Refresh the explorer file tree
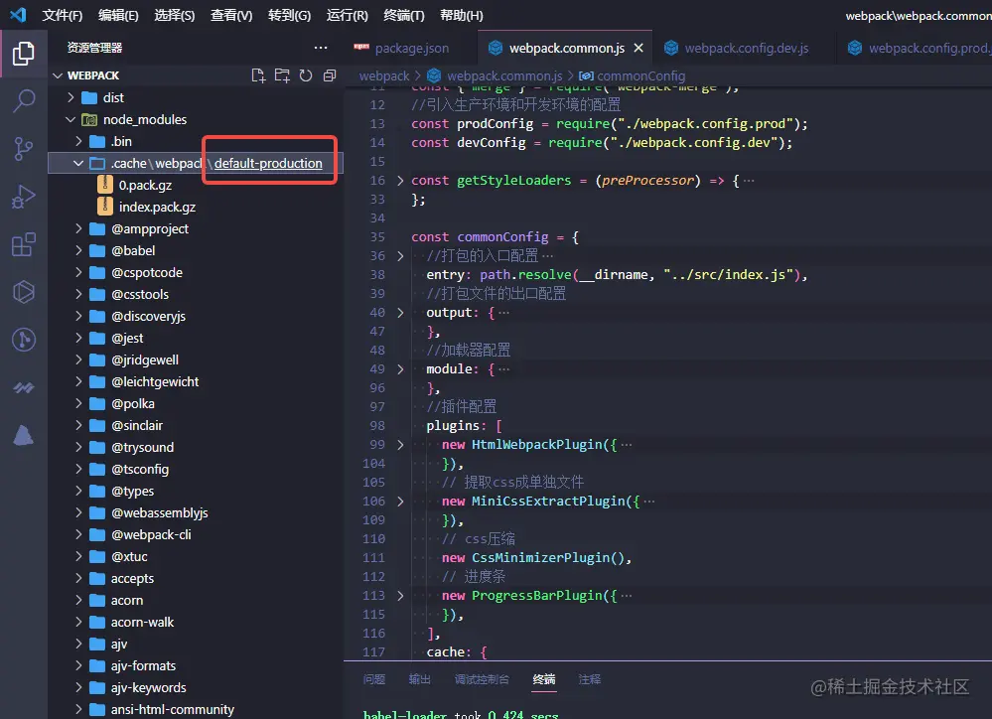This screenshot has height=719, width=992. (306, 75)
